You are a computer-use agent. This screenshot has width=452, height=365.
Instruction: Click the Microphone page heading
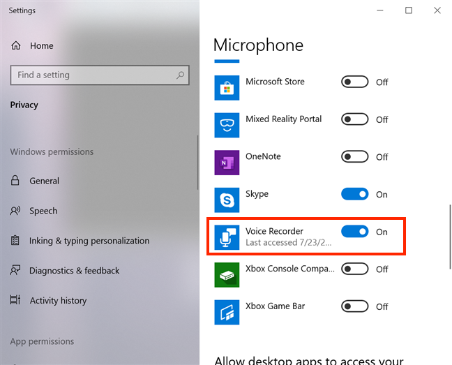pyautogui.click(x=258, y=45)
